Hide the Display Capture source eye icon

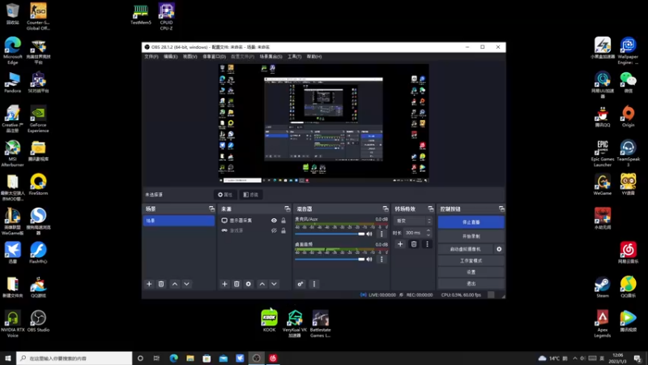pyautogui.click(x=274, y=221)
